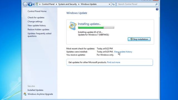Click text Installing update 10 of 14...
Viewport: 178px width, 100px height.
click(x=90, y=32)
